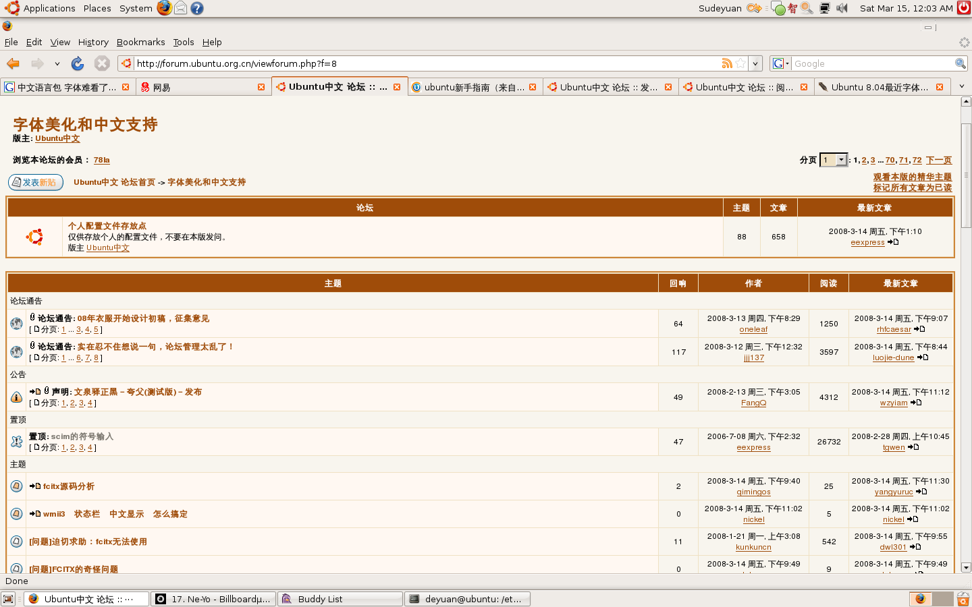Click the Ubuntu logo icon of 个人配置文件存放点
The image size is (972, 607).
pos(34,237)
